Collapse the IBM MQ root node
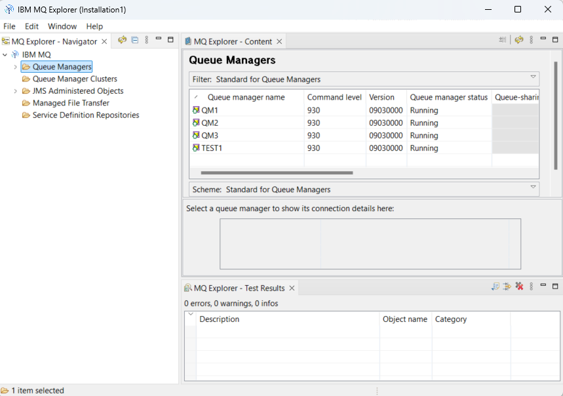 tap(5, 55)
